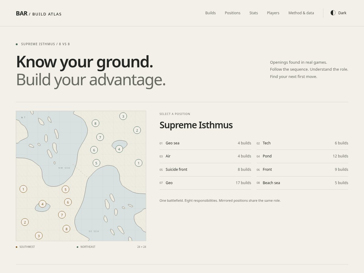The image size is (364, 273).
Task: Select southwest position marker 6 on map
Action: (x=68, y=202)
